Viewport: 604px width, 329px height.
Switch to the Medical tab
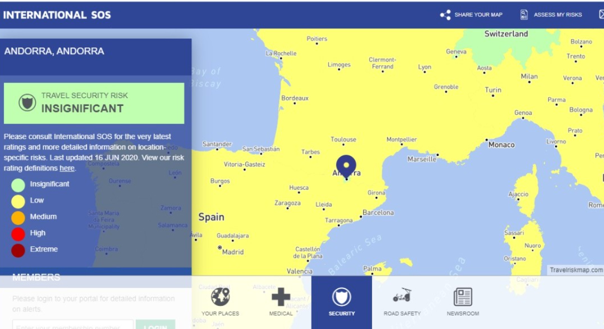click(281, 302)
